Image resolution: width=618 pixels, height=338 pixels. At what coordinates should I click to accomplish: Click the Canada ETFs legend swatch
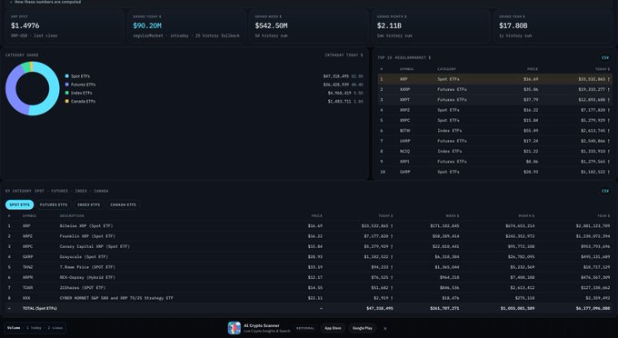pos(67,101)
